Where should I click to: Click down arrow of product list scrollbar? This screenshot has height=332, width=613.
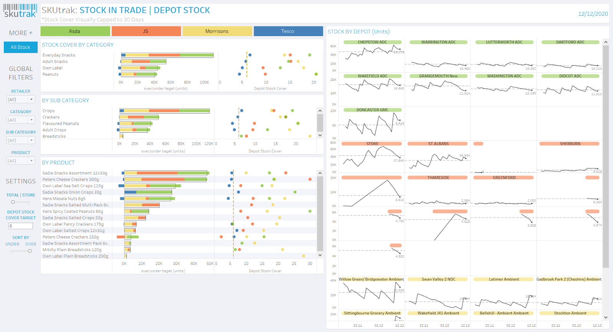click(x=320, y=255)
